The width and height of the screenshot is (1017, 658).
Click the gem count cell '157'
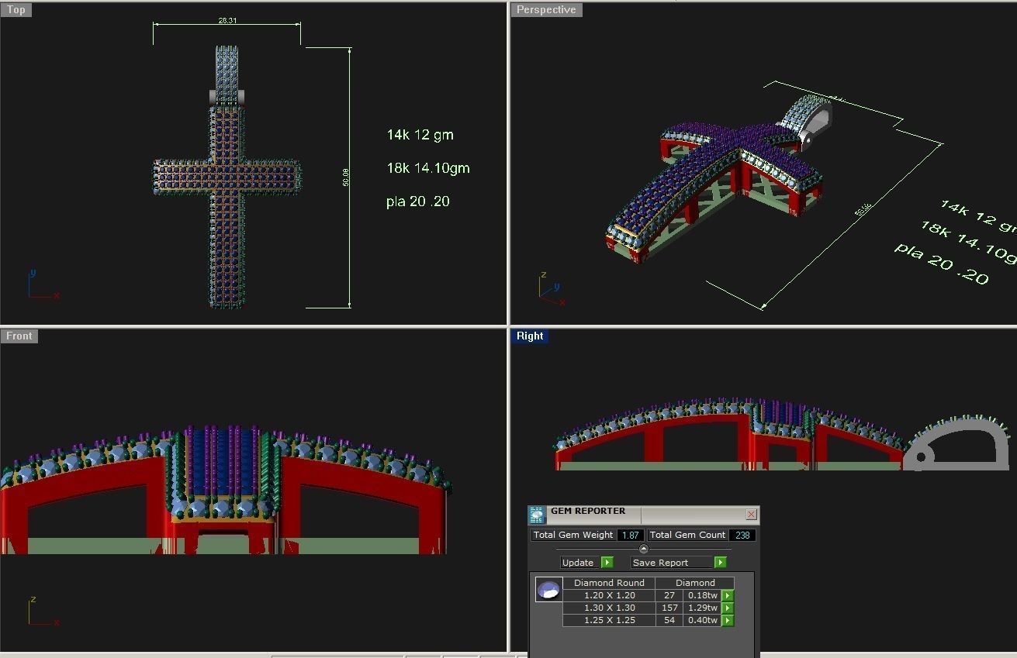tap(669, 608)
